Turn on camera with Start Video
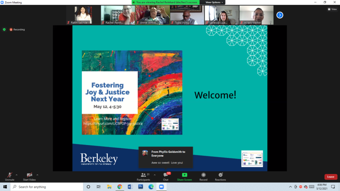This screenshot has height=191, width=340. click(x=29, y=176)
